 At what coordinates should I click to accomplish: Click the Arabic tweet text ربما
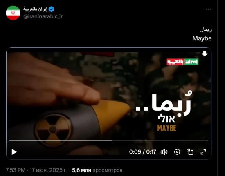(206, 30)
